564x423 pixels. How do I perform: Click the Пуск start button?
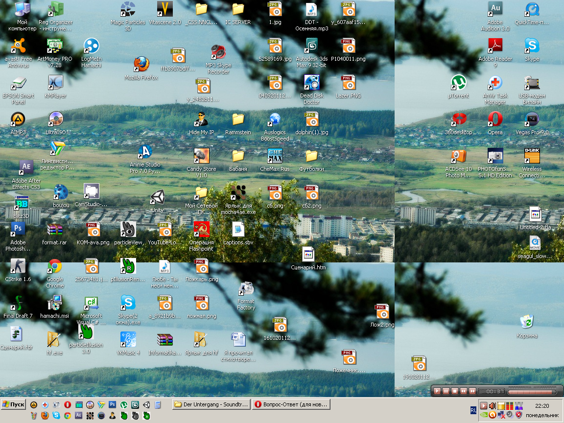click(14, 404)
